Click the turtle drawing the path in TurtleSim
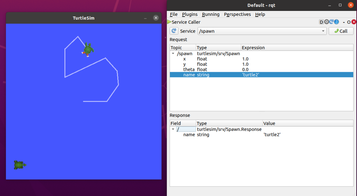Screen dimensions: 357x196 88,50
